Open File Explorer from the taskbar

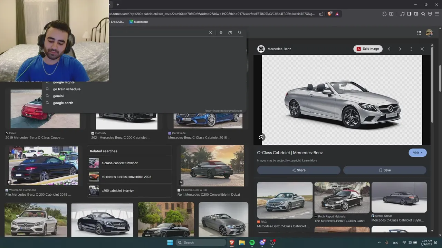[x=242, y=242]
